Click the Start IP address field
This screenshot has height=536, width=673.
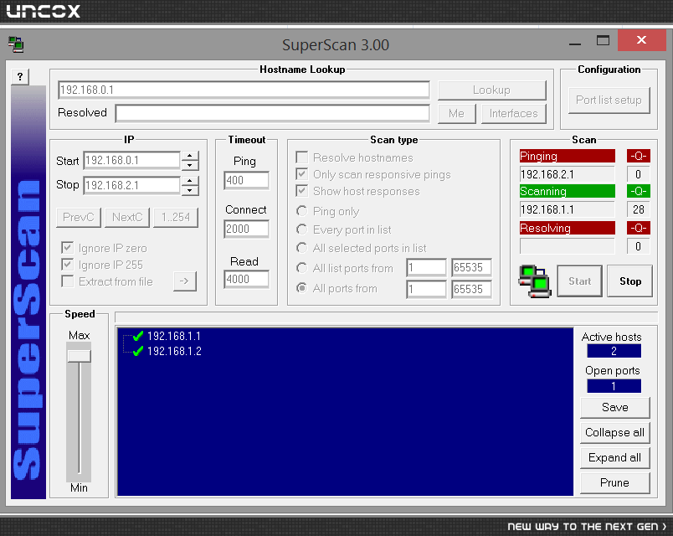point(131,161)
